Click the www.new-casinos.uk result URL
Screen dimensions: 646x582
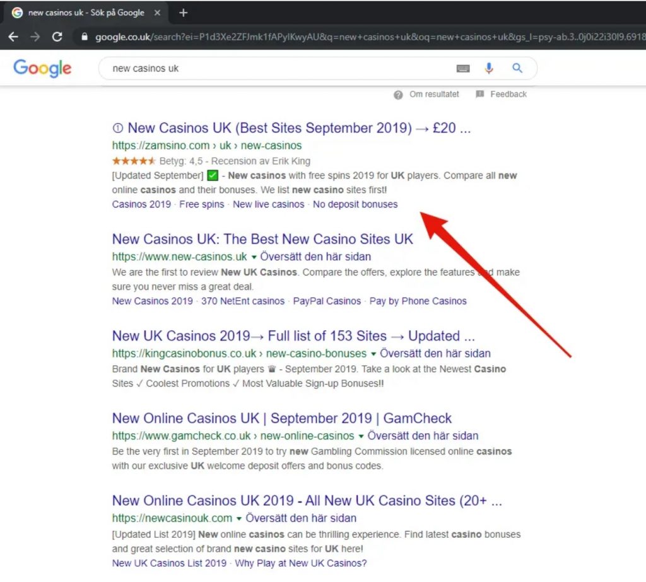click(x=180, y=257)
